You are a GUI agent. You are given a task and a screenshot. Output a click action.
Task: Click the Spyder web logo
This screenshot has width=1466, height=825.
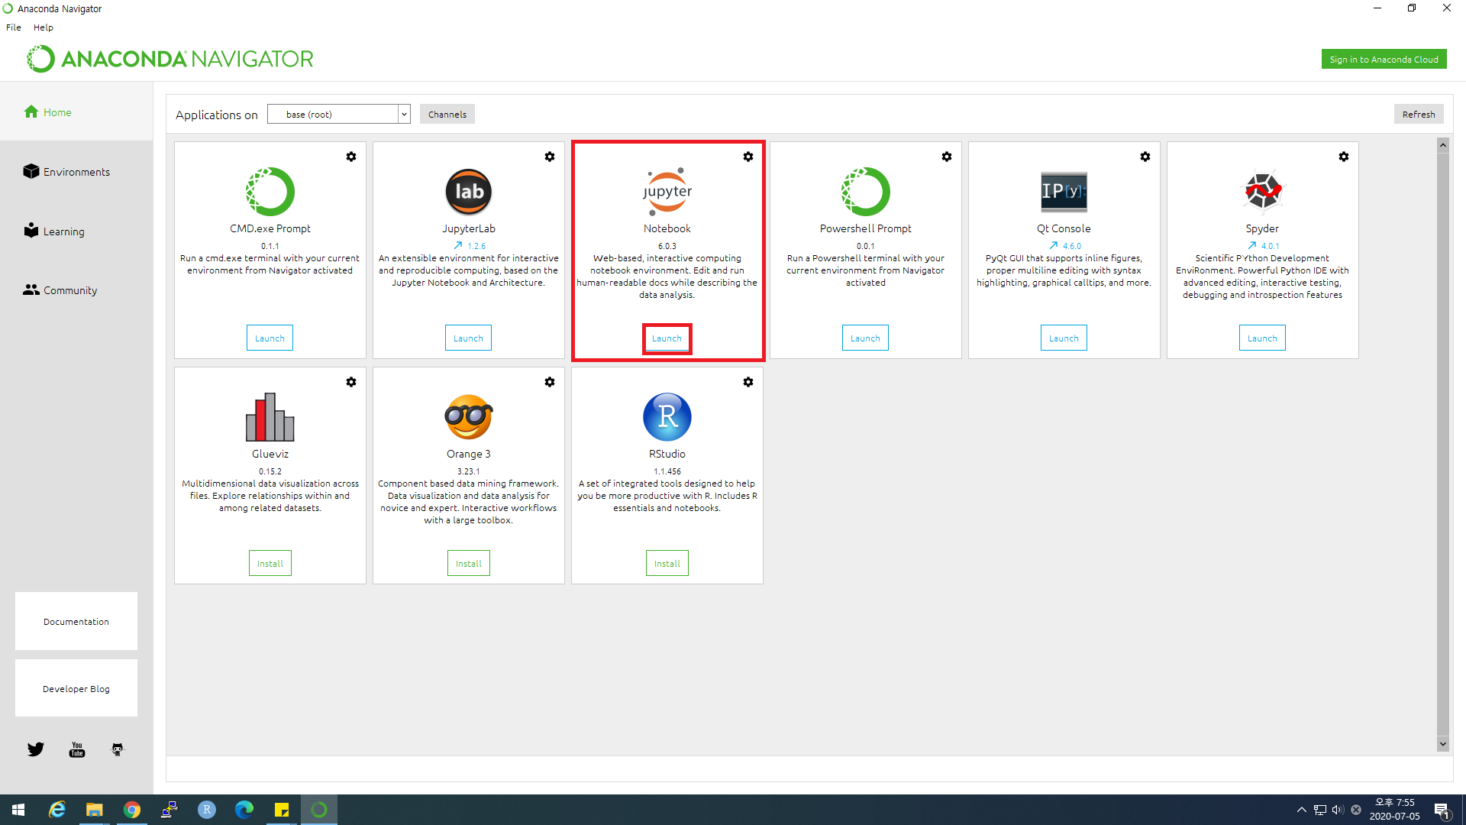pyautogui.click(x=1263, y=191)
